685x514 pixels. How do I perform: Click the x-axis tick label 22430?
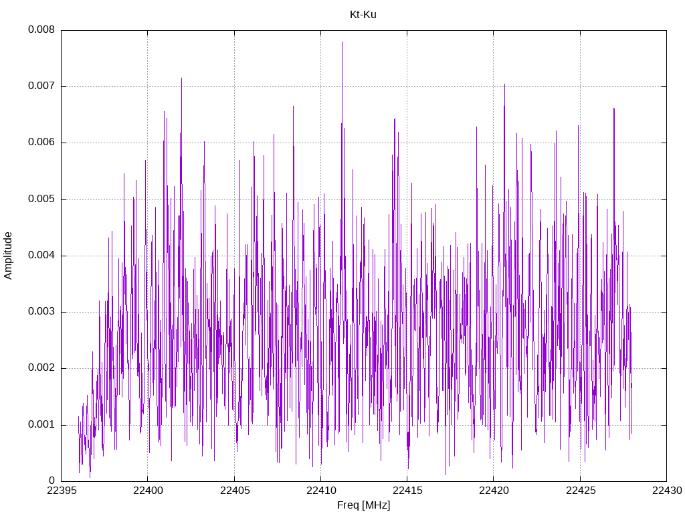(x=667, y=491)
